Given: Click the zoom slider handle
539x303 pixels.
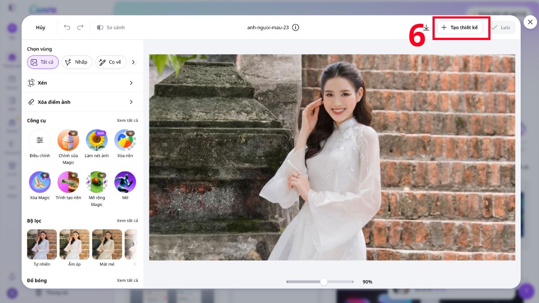Looking at the screenshot, I should click(x=323, y=281).
